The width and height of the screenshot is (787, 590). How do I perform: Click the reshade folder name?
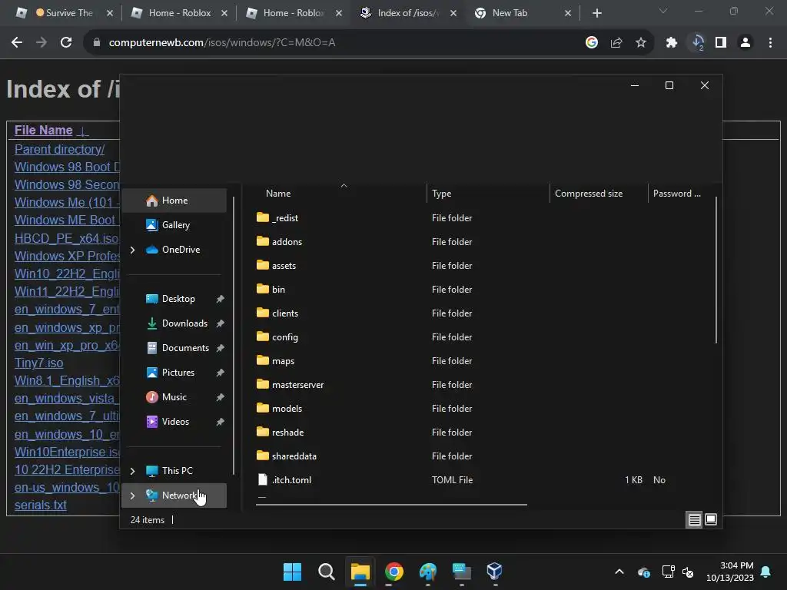(x=287, y=433)
